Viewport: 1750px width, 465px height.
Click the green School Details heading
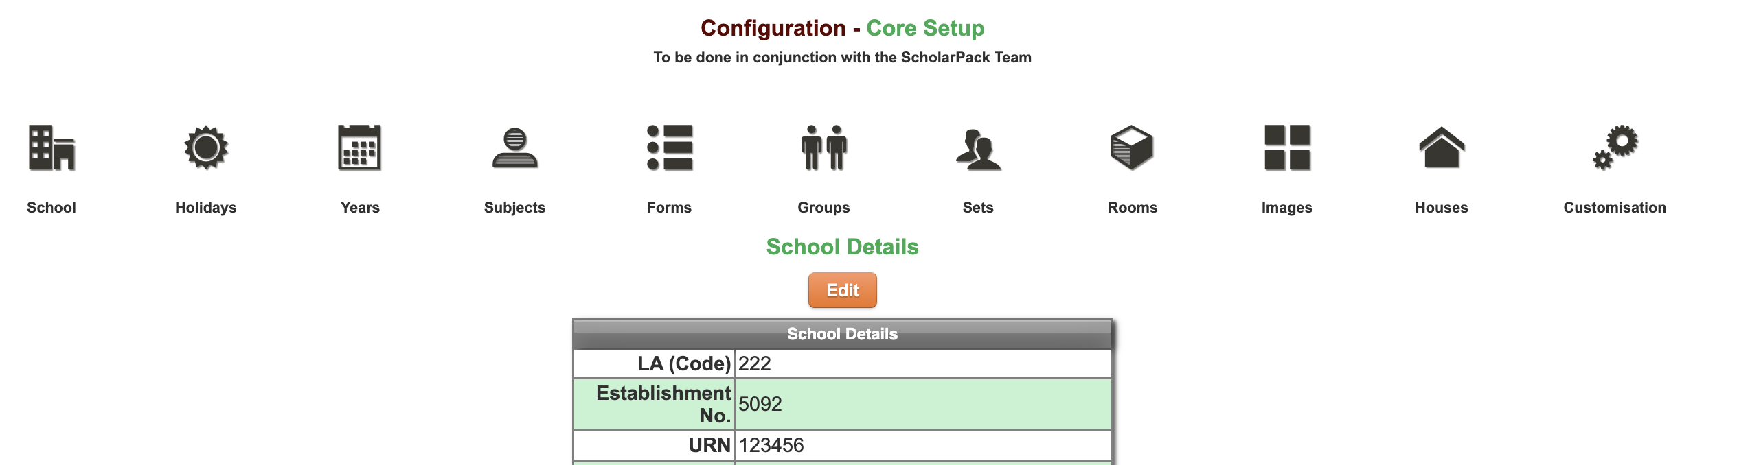pyautogui.click(x=843, y=247)
